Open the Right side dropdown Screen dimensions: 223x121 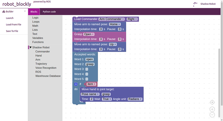(x=132, y=19)
